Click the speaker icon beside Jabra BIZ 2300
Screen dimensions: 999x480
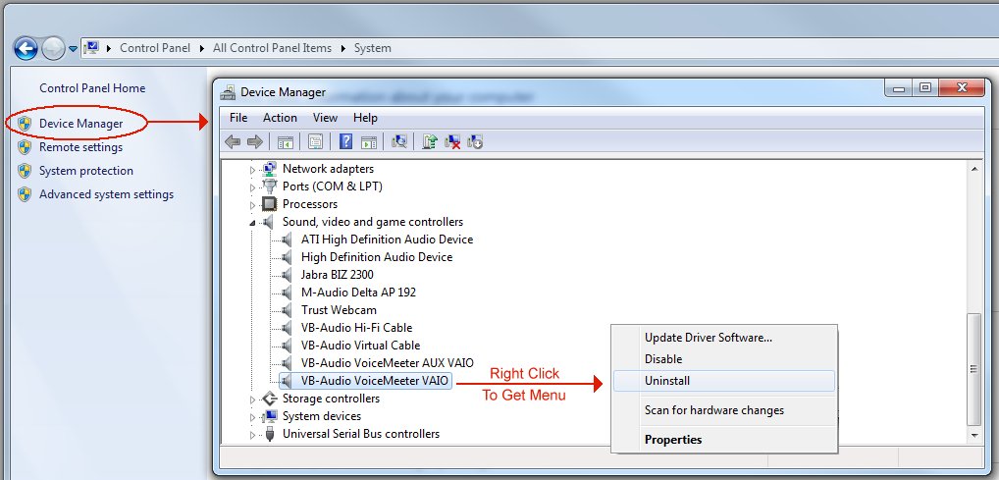(x=288, y=275)
